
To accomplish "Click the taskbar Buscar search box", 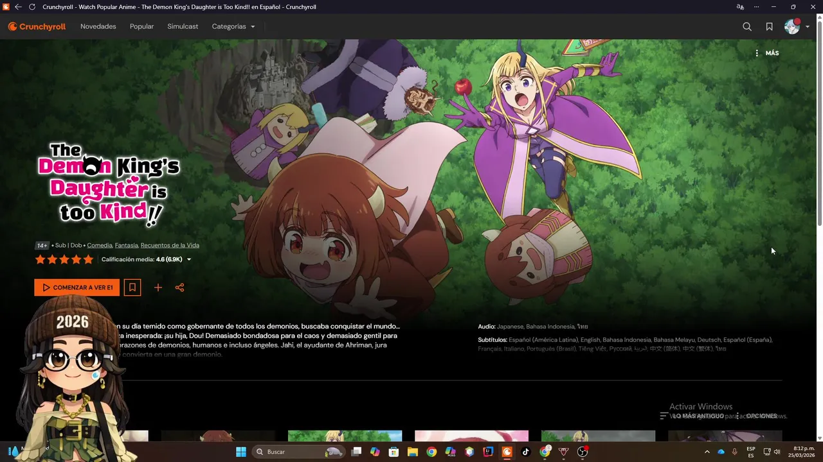I will [x=298, y=452].
